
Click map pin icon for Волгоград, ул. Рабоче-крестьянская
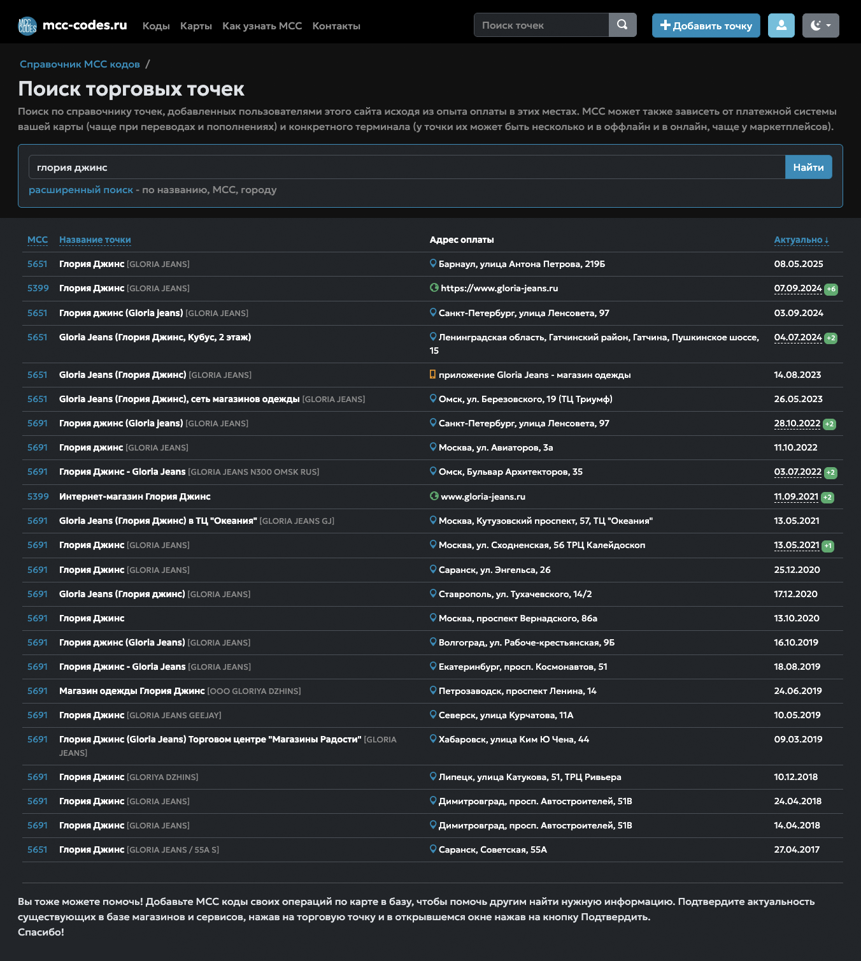(433, 642)
